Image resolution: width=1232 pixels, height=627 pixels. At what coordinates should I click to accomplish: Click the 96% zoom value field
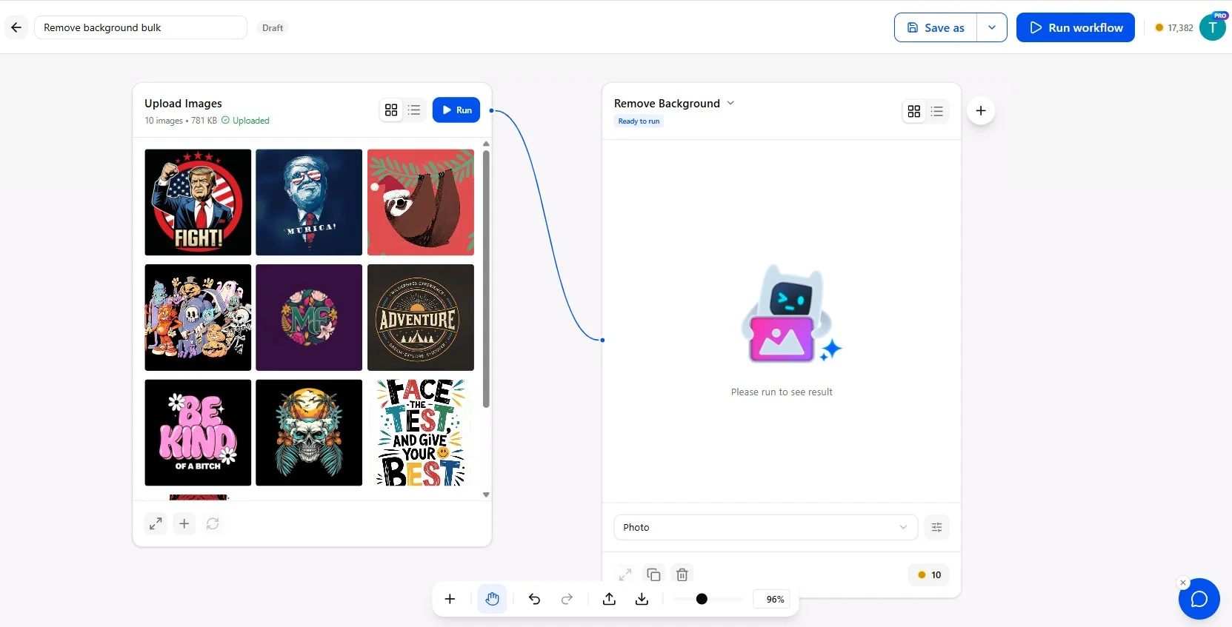(x=772, y=599)
